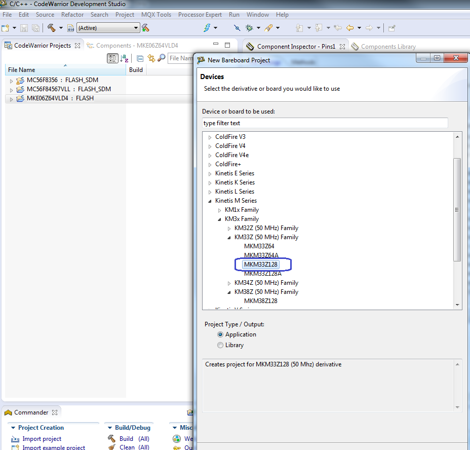
Task: Select the Library radio button
Action: tap(220, 345)
